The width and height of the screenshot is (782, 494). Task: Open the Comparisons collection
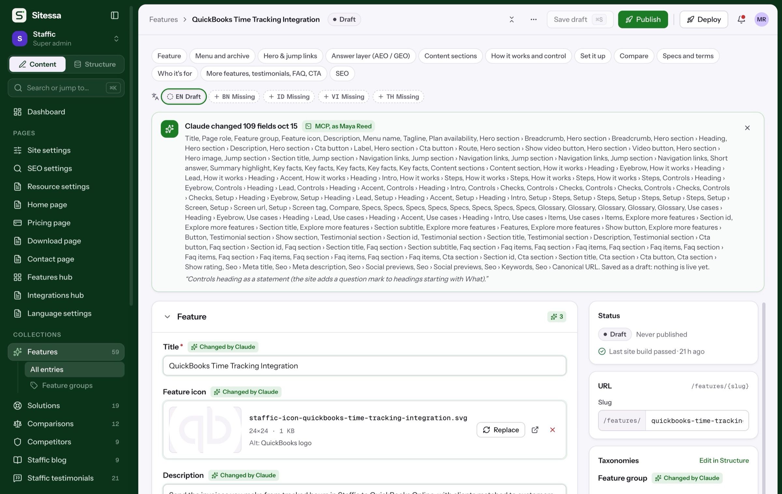pos(66,424)
